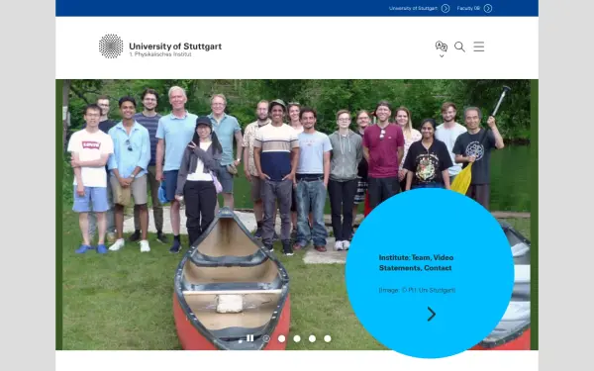The image size is (594, 371).
Task: Click the arrow in the blue circle
Action: click(x=431, y=314)
